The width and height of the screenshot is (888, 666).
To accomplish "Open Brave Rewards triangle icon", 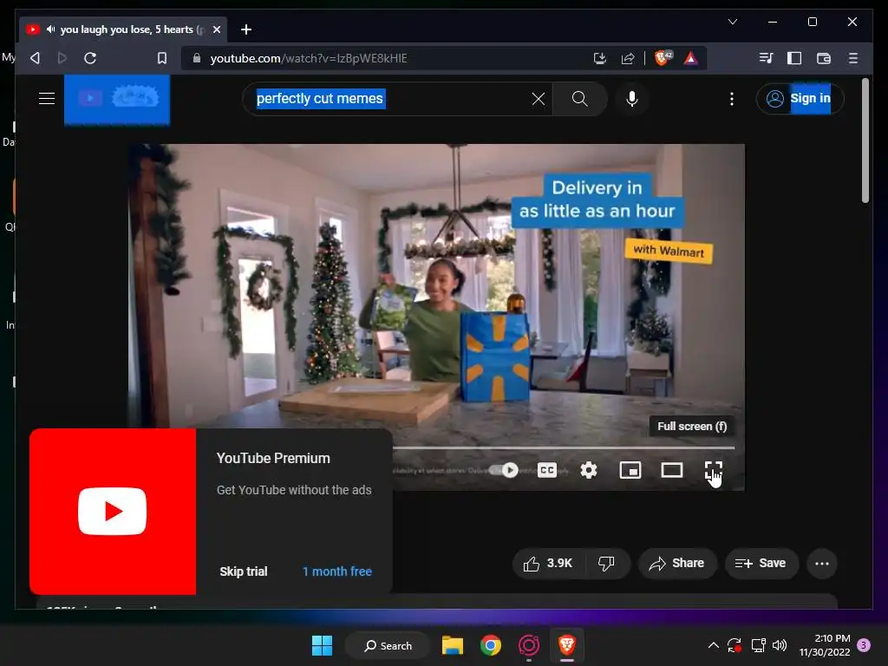I will (690, 58).
